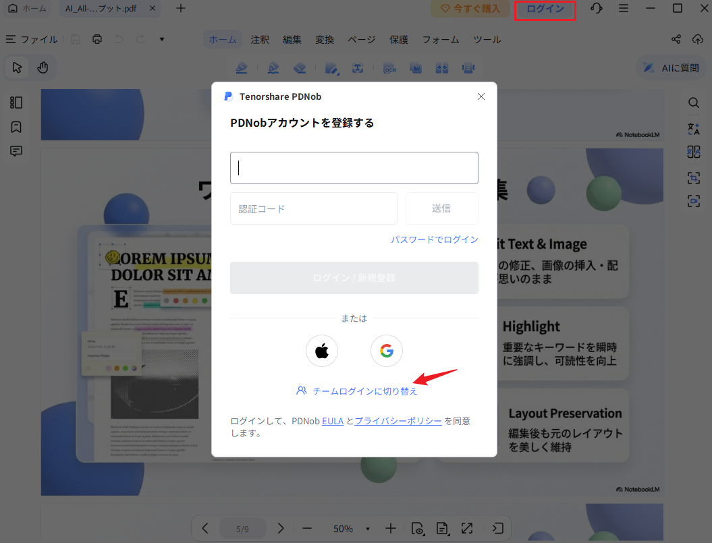
Task: Select the eraser tool in toolbar
Action: pos(300,68)
